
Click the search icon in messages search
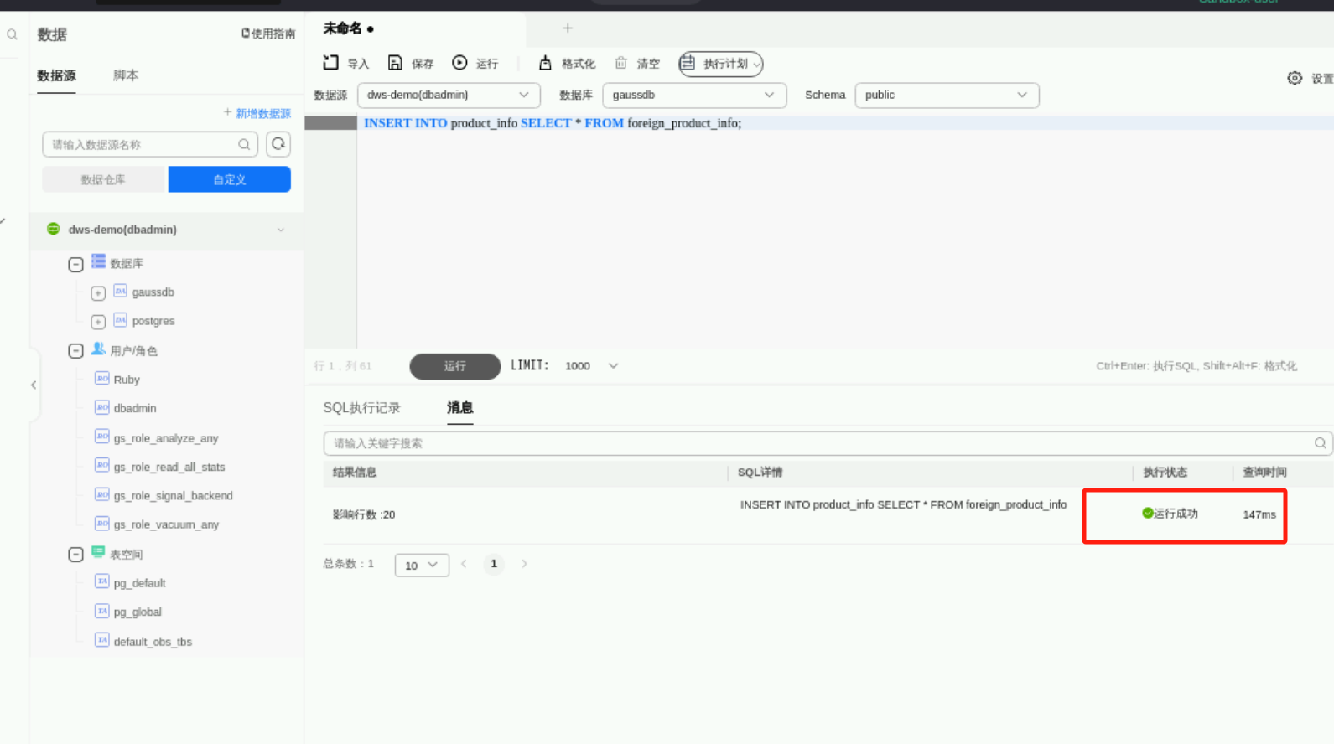(x=1320, y=443)
